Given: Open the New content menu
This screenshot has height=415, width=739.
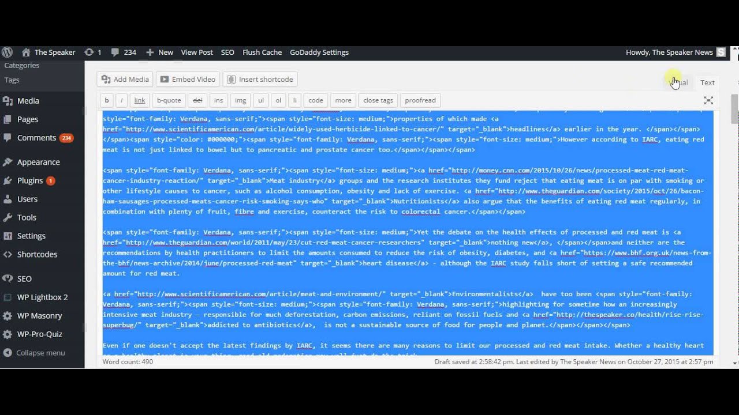Looking at the screenshot, I should (159, 52).
